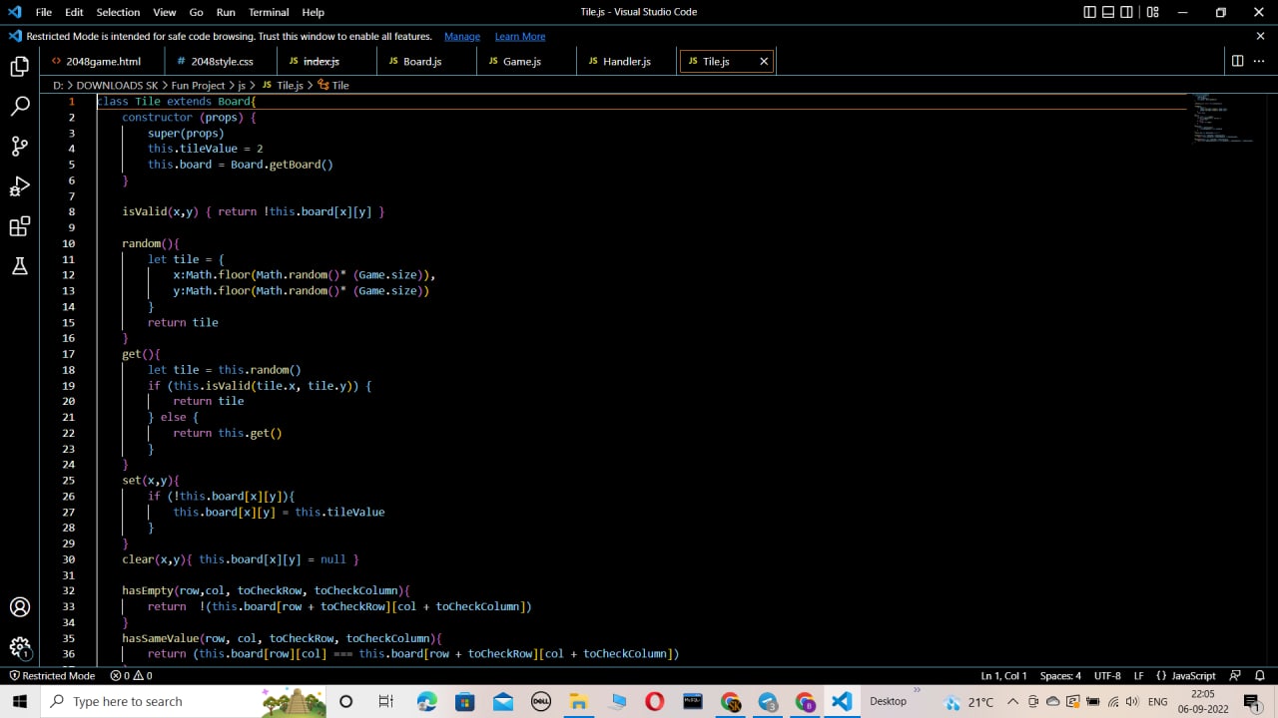Open the Customize Layout icon

pyautogui.click(x=1152, y=12)
